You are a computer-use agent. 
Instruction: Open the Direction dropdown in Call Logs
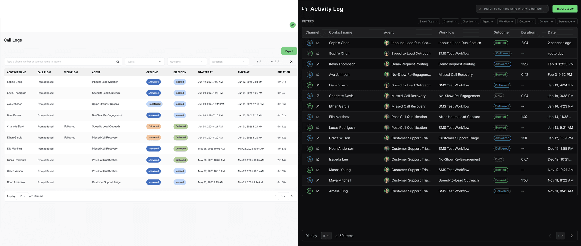[229, 62]
